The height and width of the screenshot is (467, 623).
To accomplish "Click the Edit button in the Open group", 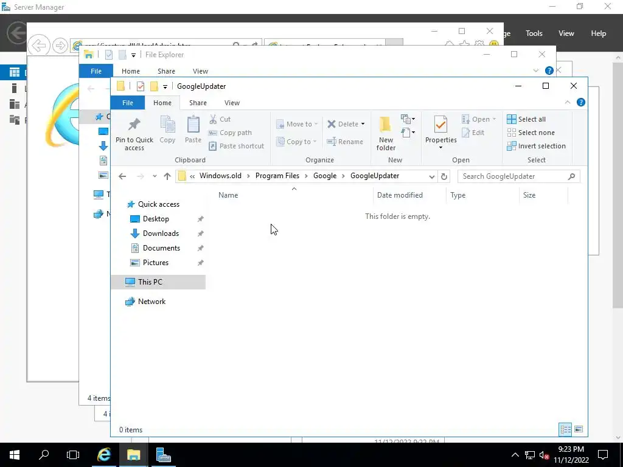I will [x=473, y=133].
